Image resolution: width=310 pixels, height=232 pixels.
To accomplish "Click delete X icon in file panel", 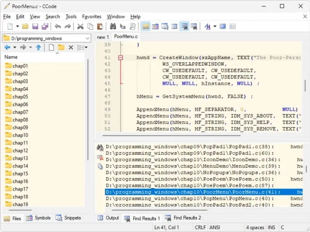I will click(71, 47).
